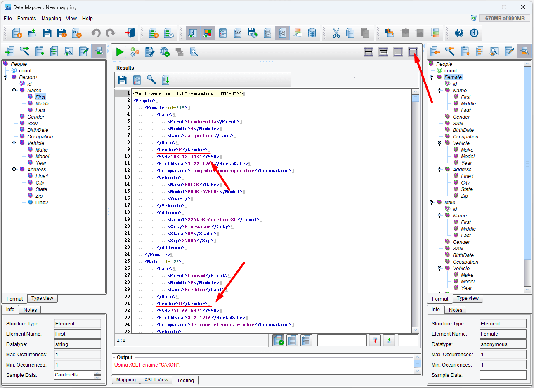534x388 pixels.
Task: Collapse the Vehicle node under Female
Action: 439,143
